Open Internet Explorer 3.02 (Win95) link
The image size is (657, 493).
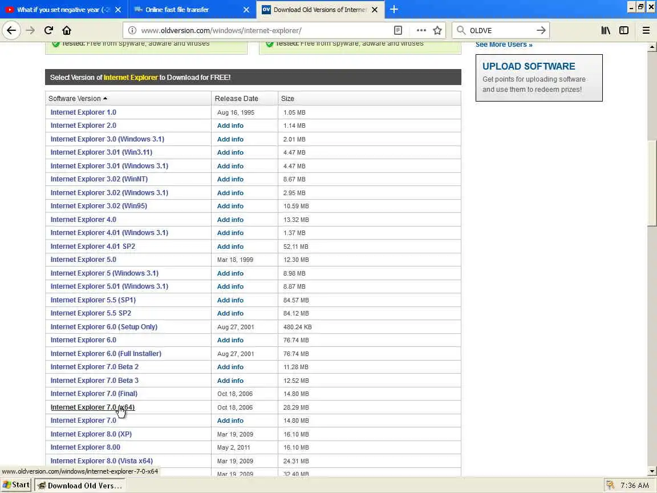click(99, 206)
